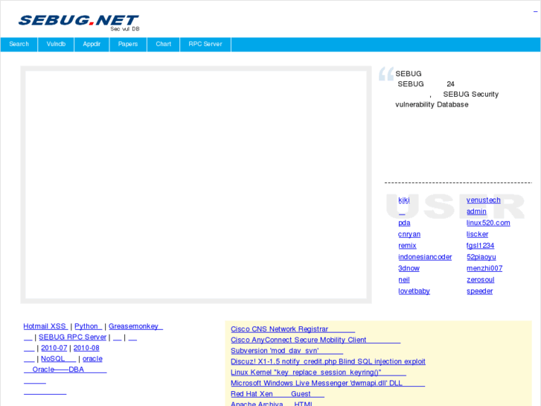Open Apache Archiva HTML vulnerability entry
Viewport: 541px width, 406px height.
click(x=272, y=403)
